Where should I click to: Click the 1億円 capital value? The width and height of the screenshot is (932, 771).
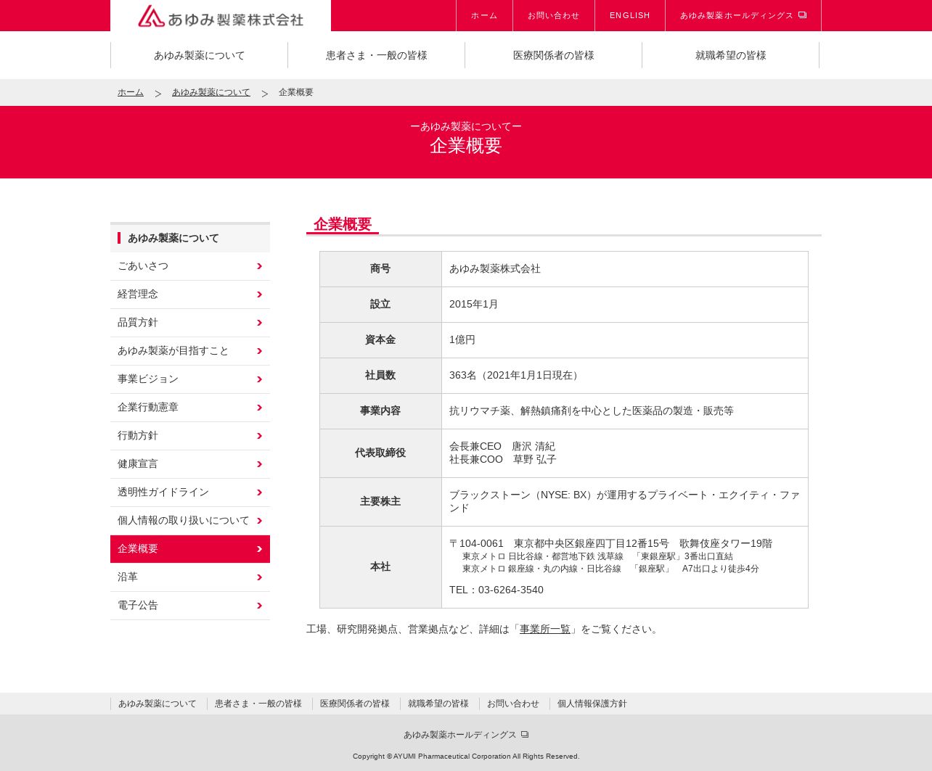tap(462, 339)
